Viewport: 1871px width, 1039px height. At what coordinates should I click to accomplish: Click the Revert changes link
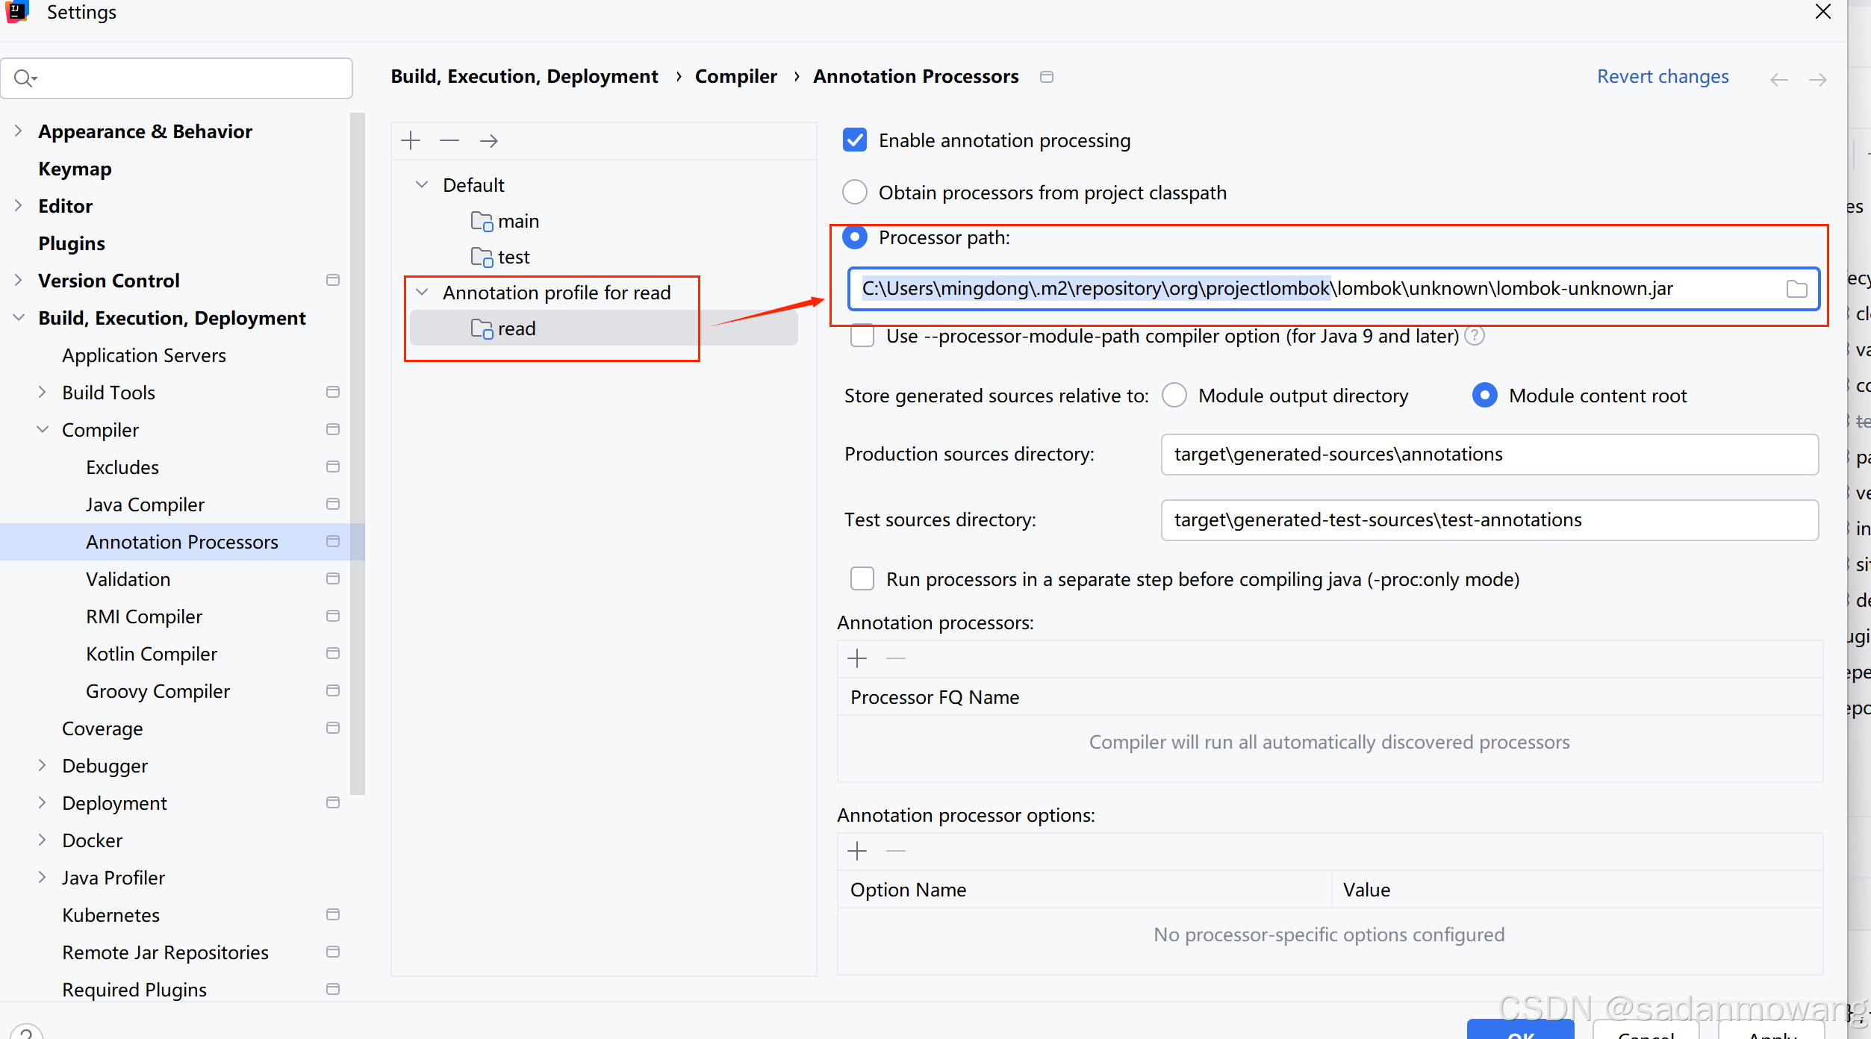(x=1663, y=77)
